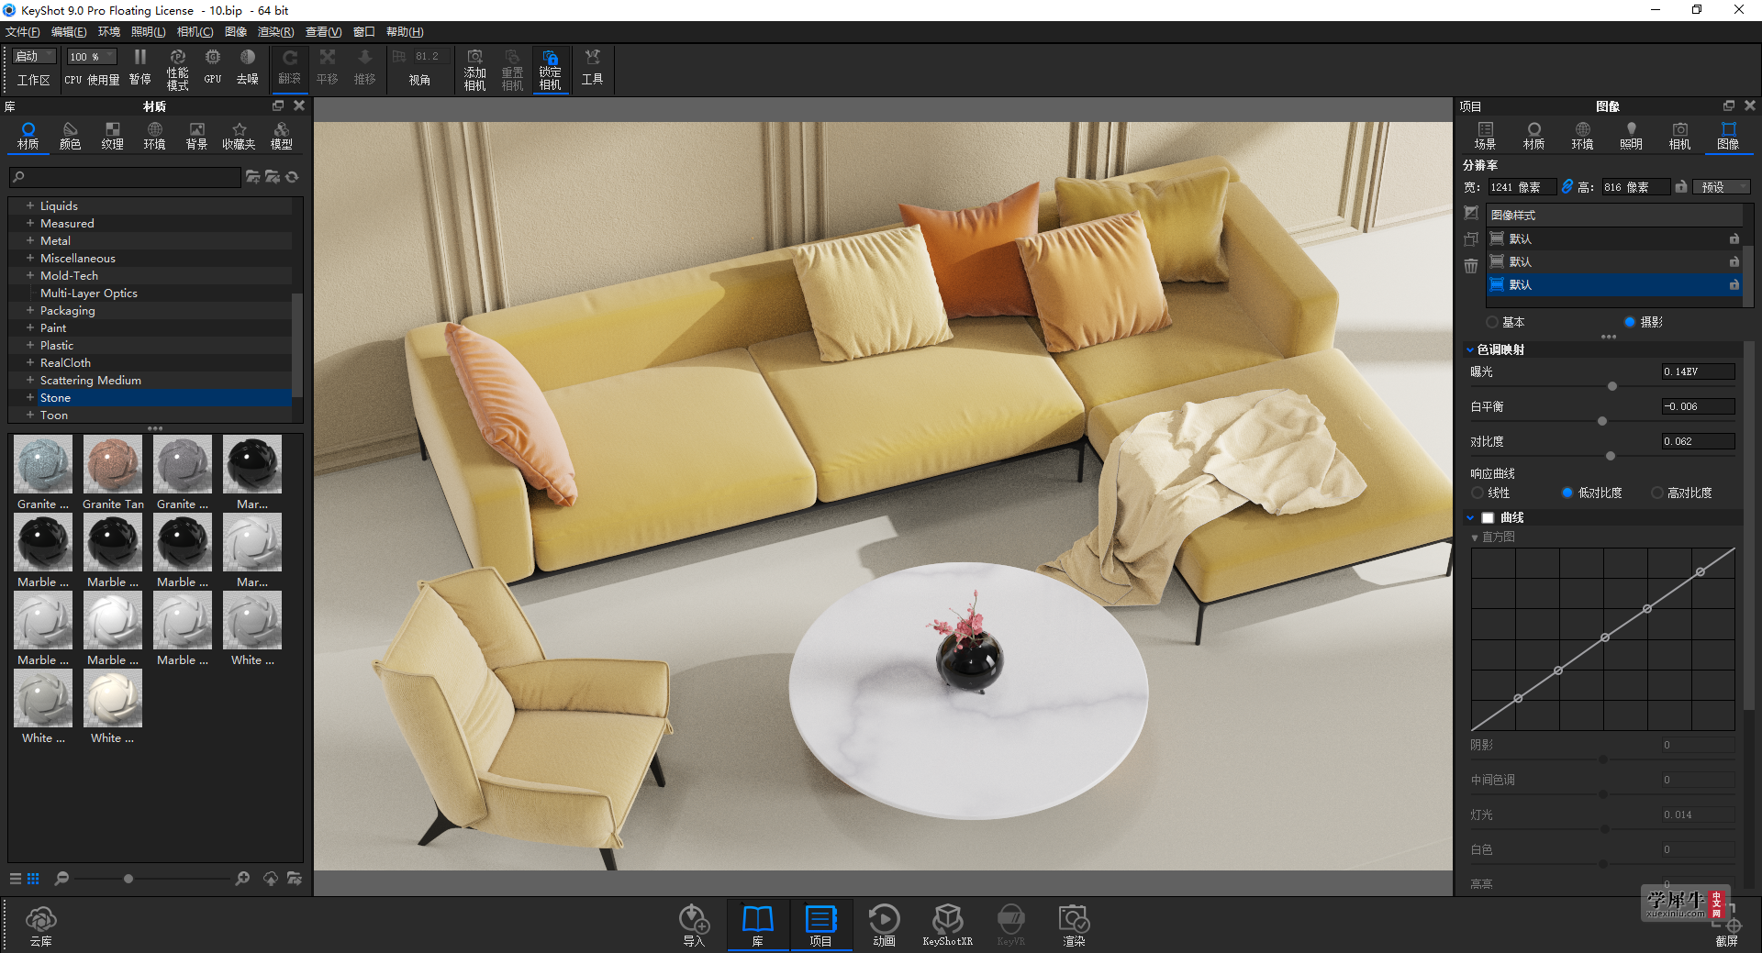Switch to library Colors tab
The width and height of the screenshot is (1762, 953).
click(70, 136)
